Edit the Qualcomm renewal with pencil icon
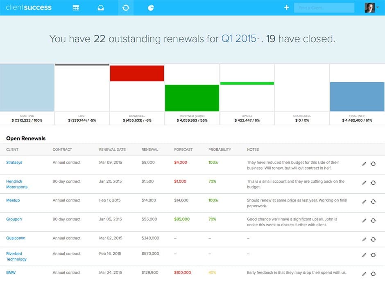Image resolution: width=385 pixels, height=281 pixels. 364,240
